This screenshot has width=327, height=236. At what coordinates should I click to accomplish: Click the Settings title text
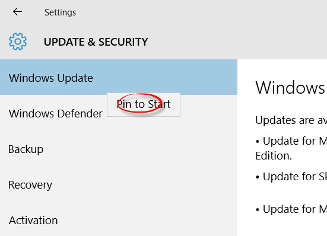60,12
